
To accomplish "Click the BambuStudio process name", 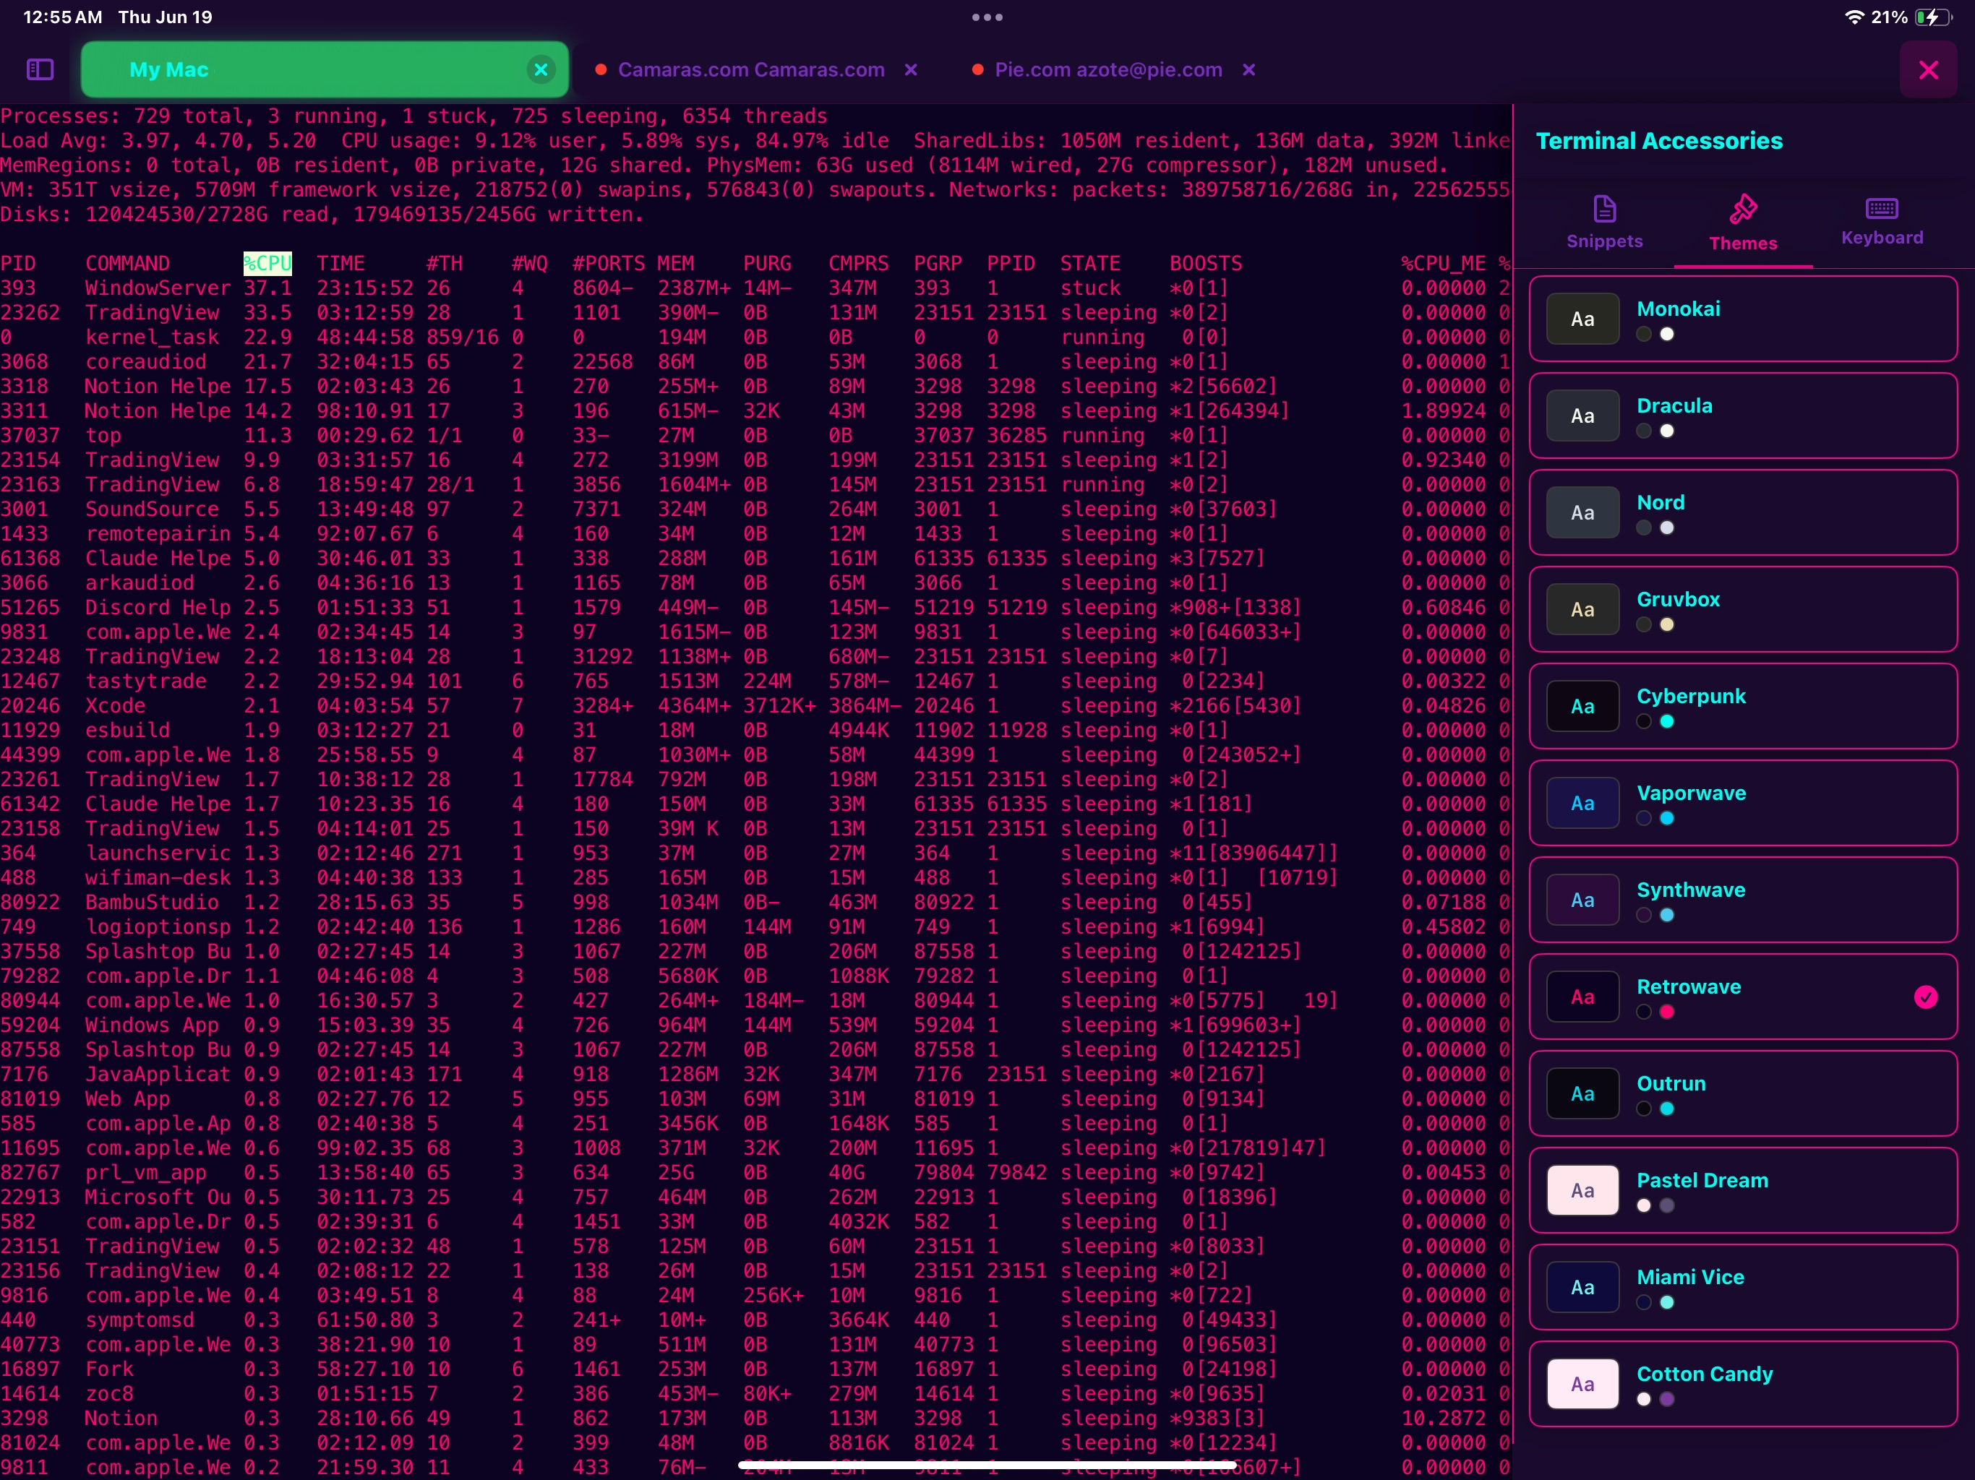I will click(152, 903).
